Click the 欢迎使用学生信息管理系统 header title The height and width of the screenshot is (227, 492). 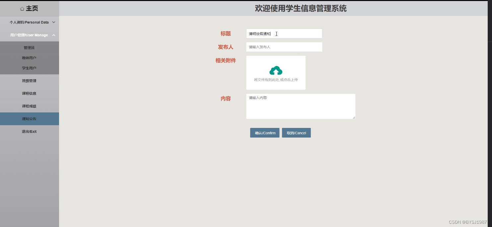coord(301,9)
